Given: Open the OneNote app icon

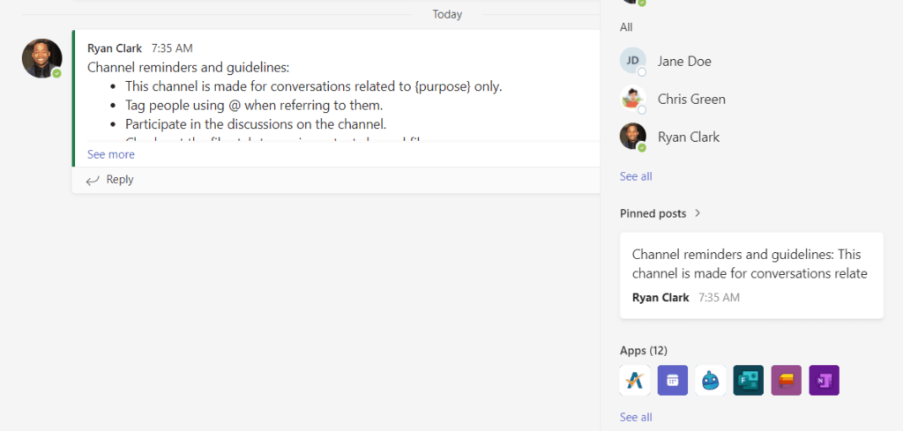Looking at the screenshot, I should (825, 381).
